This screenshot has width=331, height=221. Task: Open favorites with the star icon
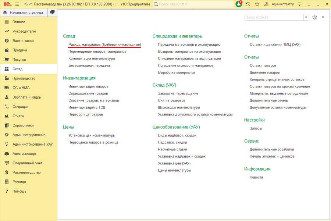click(257, 4)
